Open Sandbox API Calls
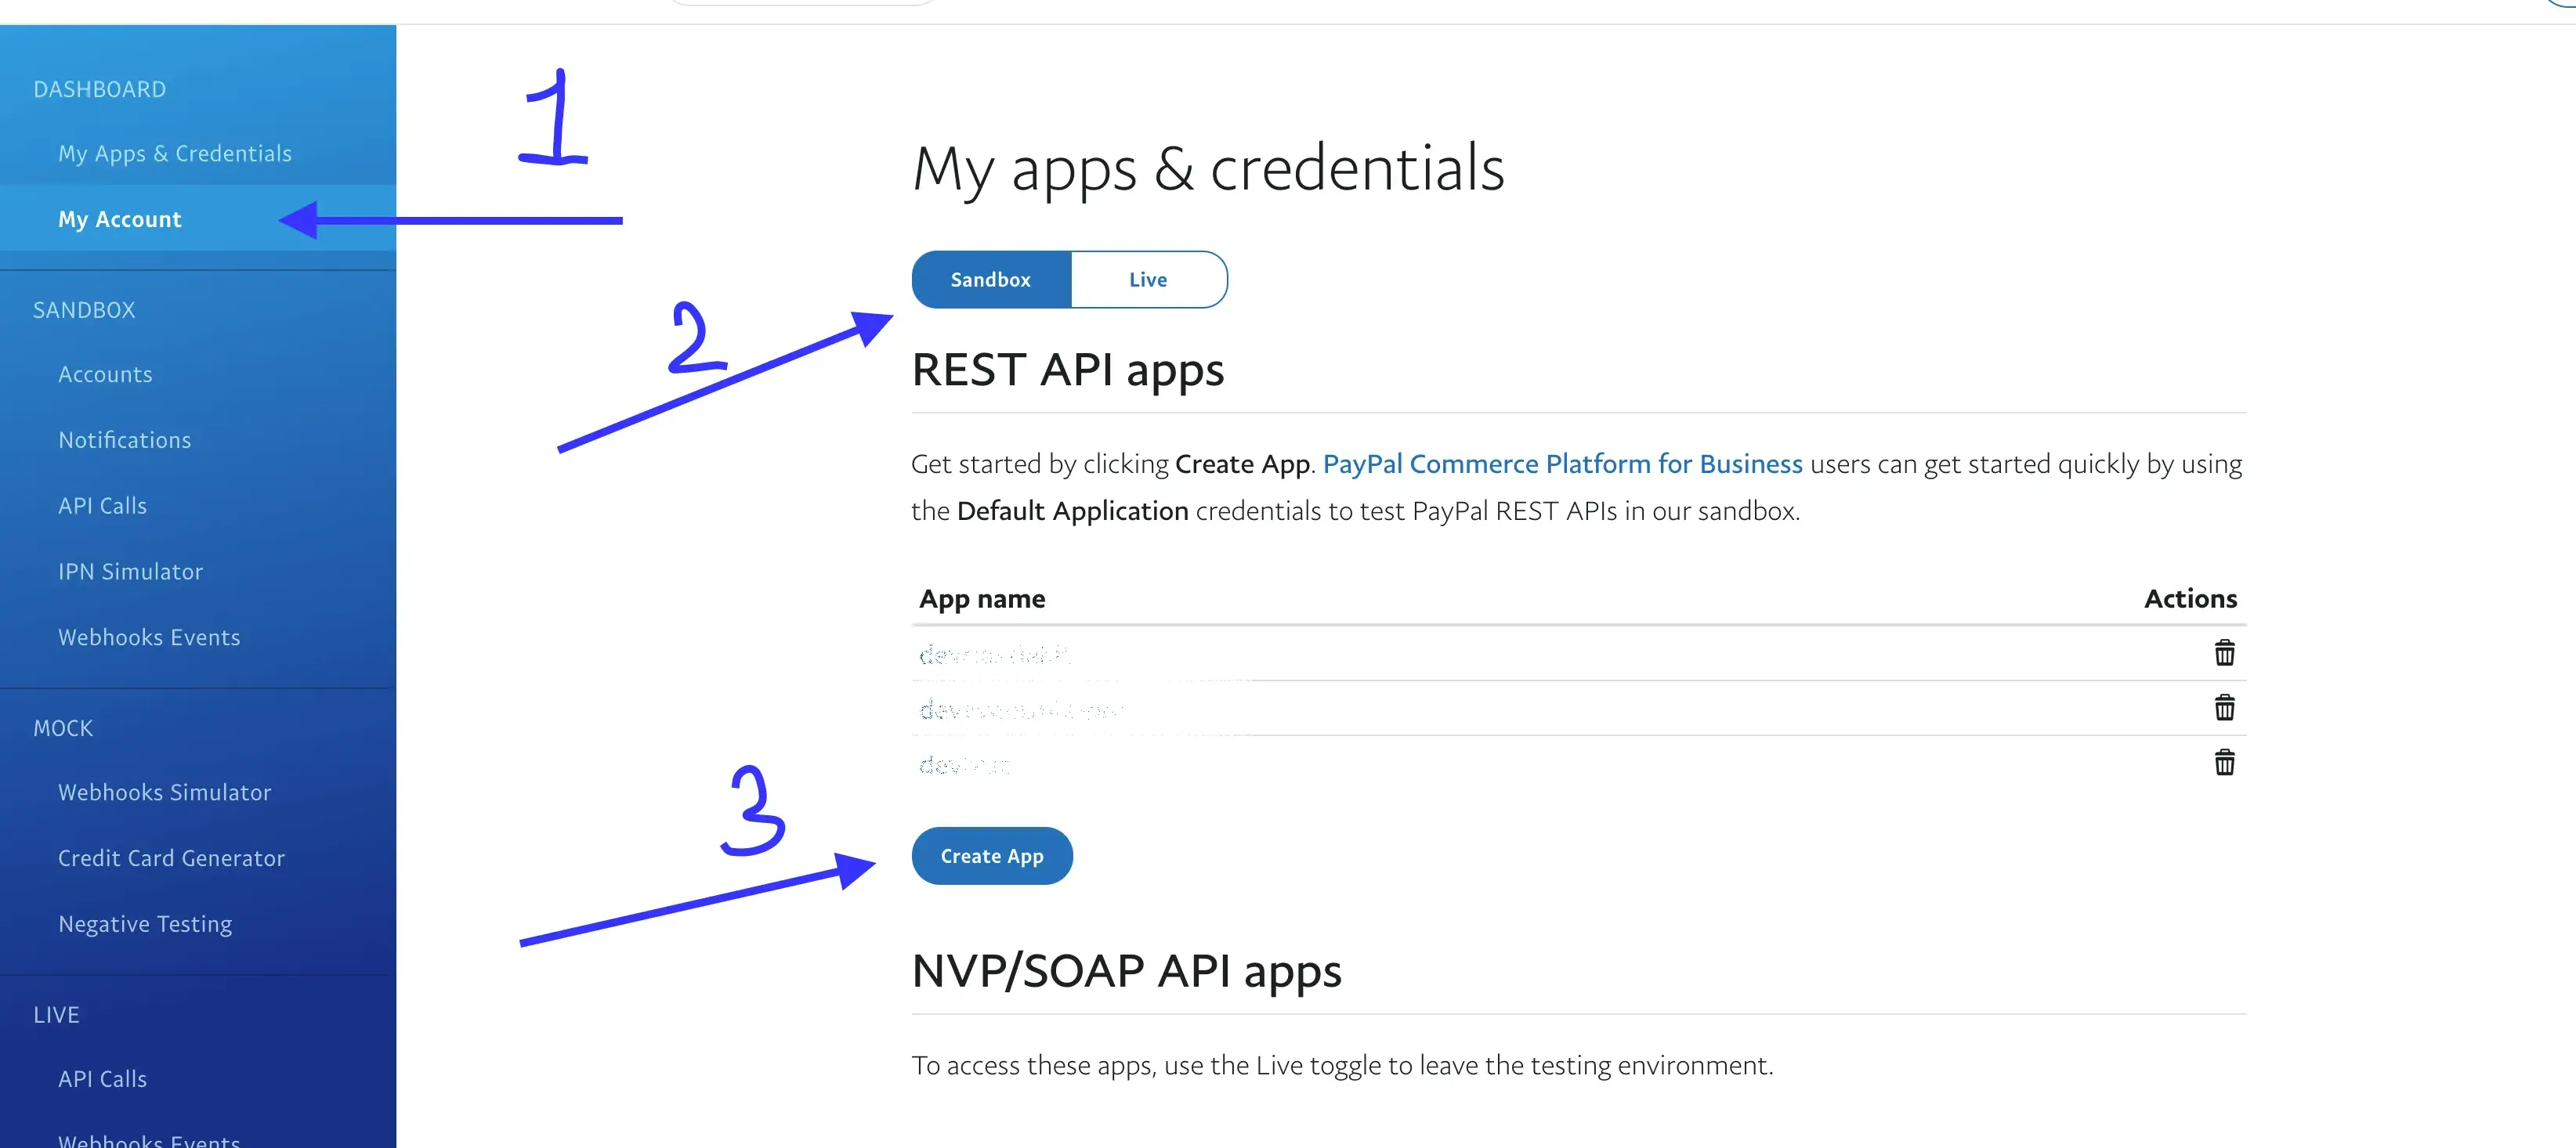Image resolution: width=2576 pixels, height=1148 pixels. point(102,507)
